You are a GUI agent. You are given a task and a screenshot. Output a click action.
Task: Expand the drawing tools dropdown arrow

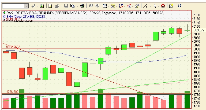[151, 6]
